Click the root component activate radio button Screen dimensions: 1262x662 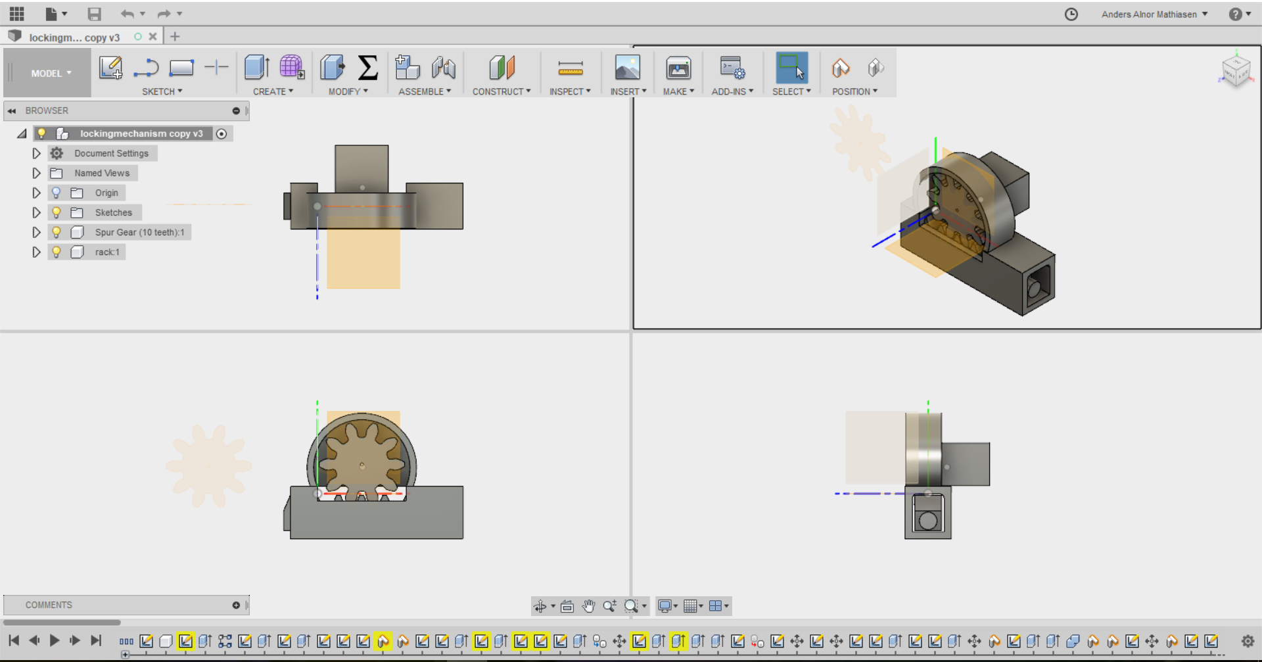tap(222, 134)
